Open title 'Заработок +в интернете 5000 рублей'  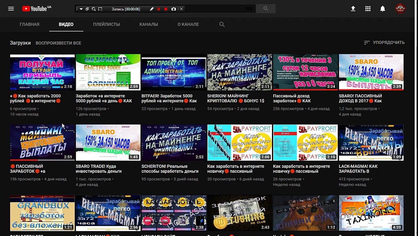coord(104,98)
